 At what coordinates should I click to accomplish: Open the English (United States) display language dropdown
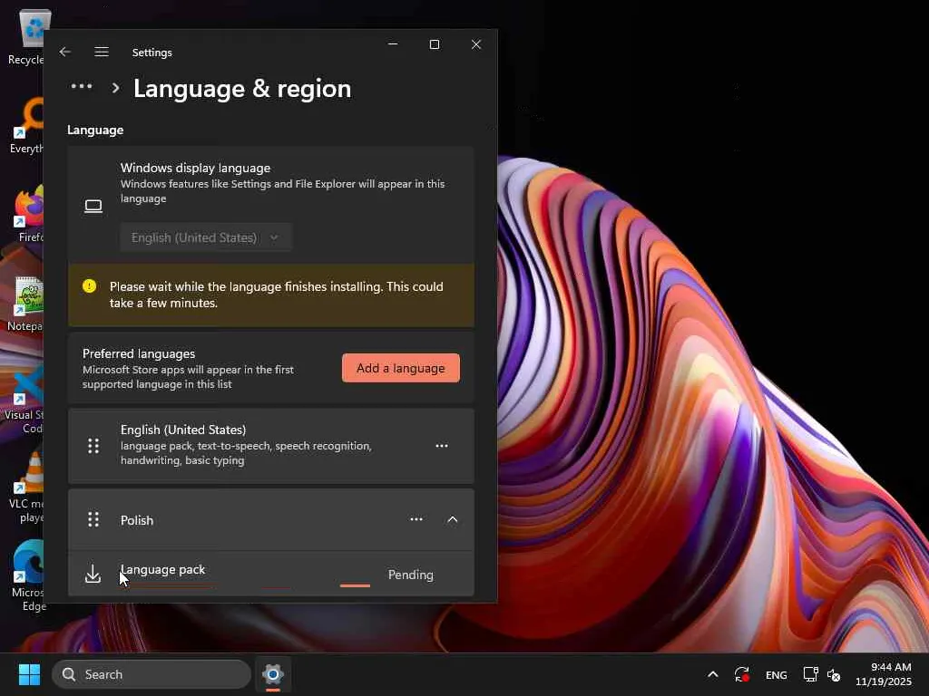pyautogui.click(x=206, y=237)
